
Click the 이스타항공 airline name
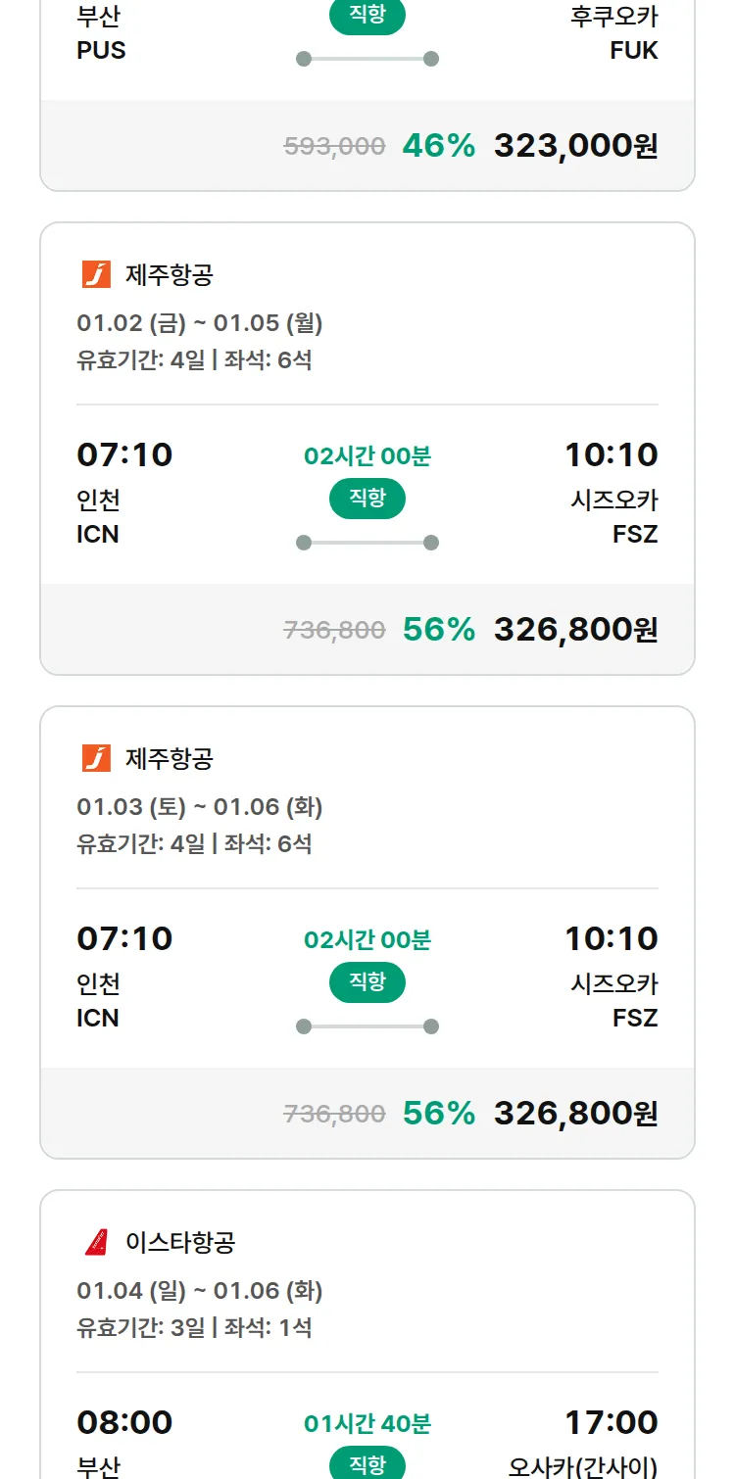click(180, 1243)
